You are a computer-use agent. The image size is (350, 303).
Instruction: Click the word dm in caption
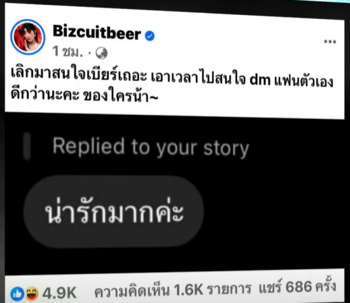tap(260, 80)
